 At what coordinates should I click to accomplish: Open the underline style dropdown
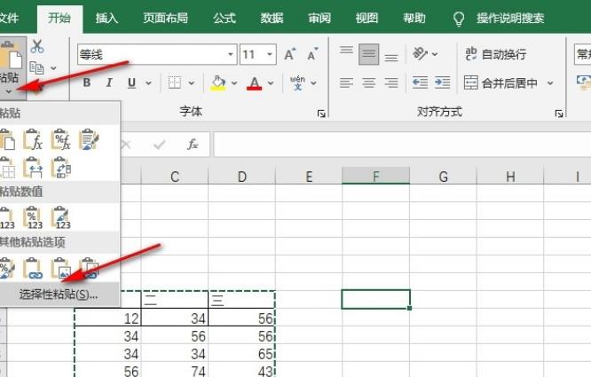pyautogui.click(x=148, y=82)
